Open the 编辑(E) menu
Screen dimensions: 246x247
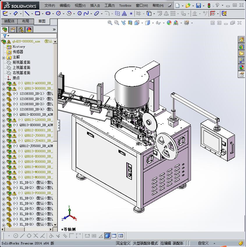click(65, 6)
